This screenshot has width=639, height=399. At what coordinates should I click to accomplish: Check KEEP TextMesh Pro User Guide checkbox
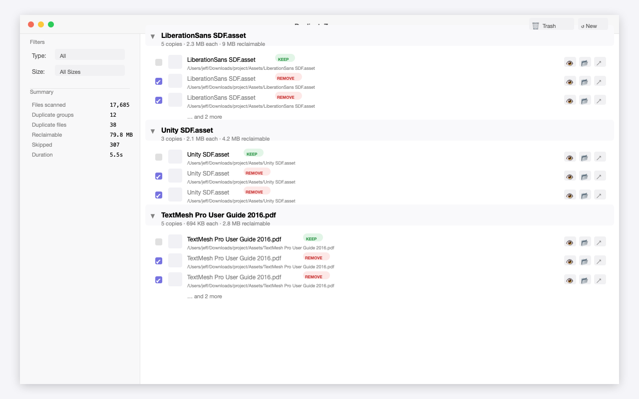(x=159, y=242)
